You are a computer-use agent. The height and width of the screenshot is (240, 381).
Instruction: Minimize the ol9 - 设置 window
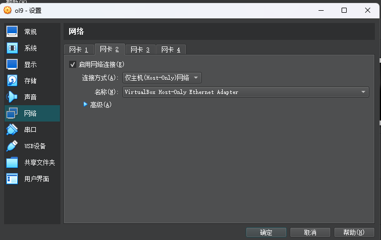coord(321,10)
